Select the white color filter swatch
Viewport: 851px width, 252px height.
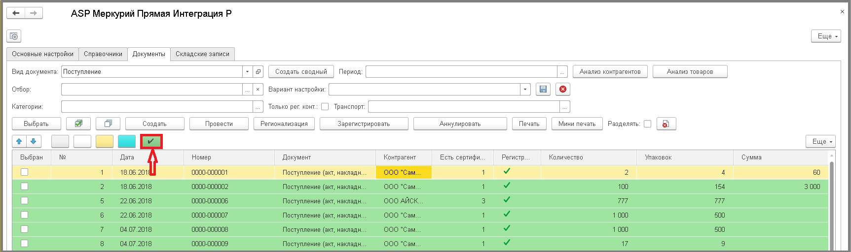tap(82, 141)
